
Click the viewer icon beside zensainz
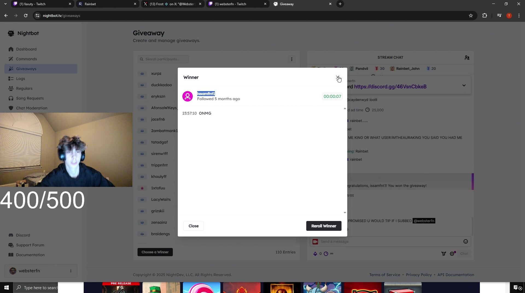[142, 222]
